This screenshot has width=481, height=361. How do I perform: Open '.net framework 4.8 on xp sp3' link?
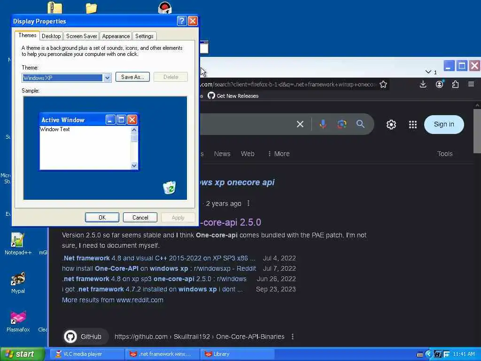click(154, 279)
